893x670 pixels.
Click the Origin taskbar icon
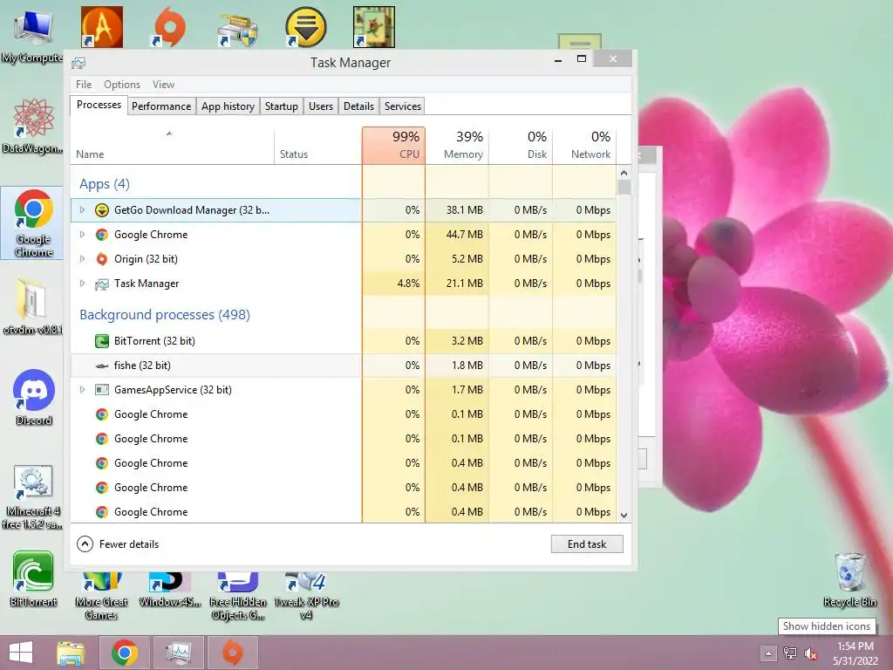(232, 653)
